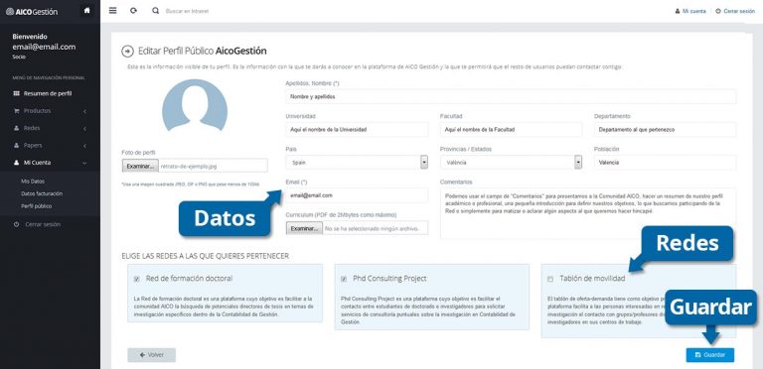Click the user icon beside Mi cuenta
Image resolution: width=763 pixels, height=369 pixels.
tap(678, 11)
